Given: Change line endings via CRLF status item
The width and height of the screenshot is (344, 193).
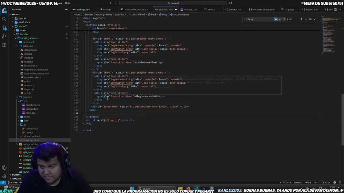Looking at the screenshot, I should 316,183.
